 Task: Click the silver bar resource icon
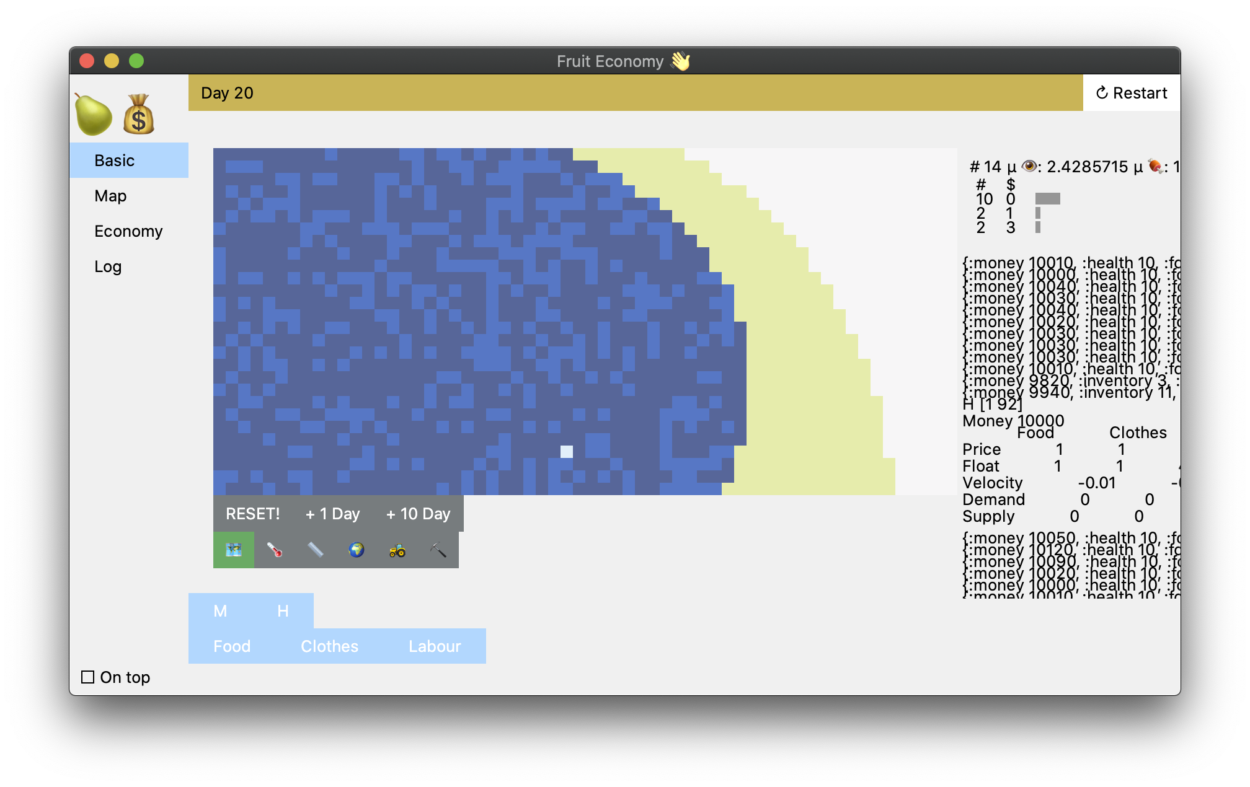[x=315, y=550]
